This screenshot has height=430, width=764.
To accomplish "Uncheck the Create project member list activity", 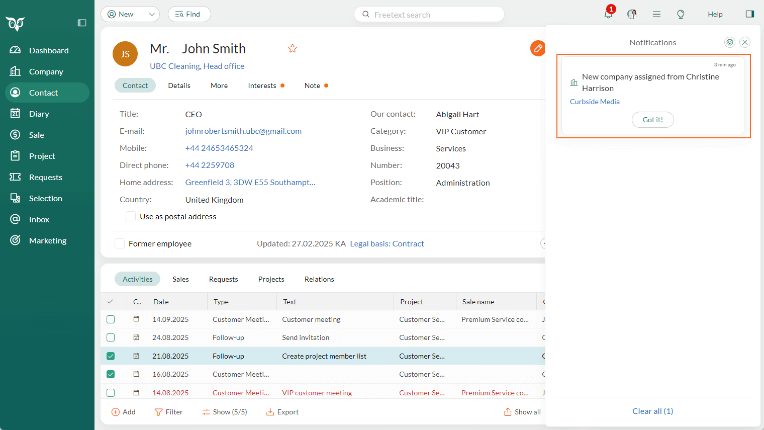I will [111, 356].
